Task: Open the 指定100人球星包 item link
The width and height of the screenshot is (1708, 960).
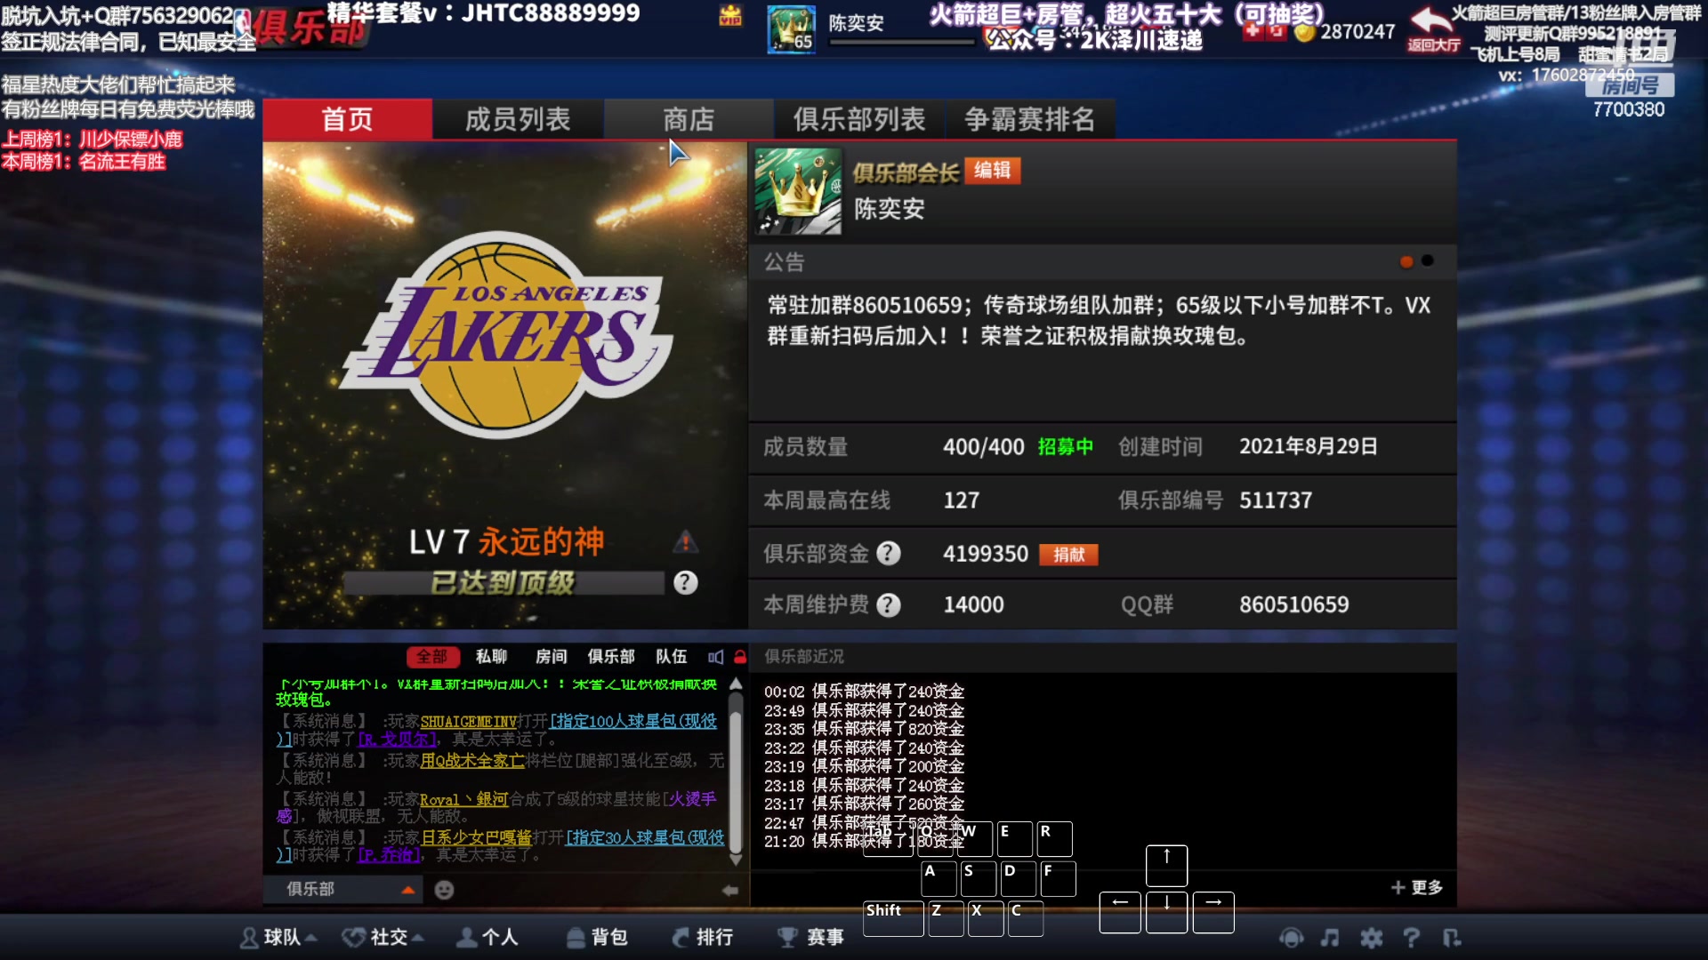Action: (632, 722)
